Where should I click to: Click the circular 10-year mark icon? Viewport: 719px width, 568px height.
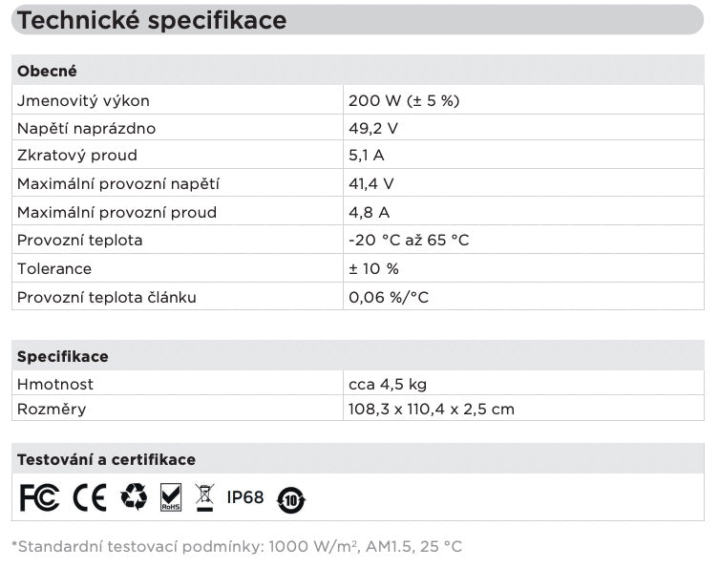pyautogui.click(x=291, y=499)
